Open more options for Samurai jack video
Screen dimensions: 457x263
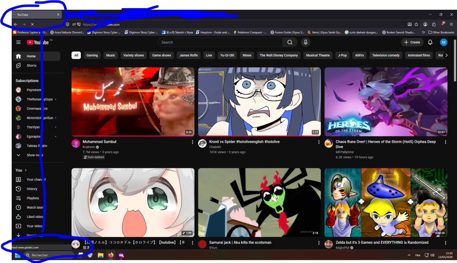(x=319, y=243)
